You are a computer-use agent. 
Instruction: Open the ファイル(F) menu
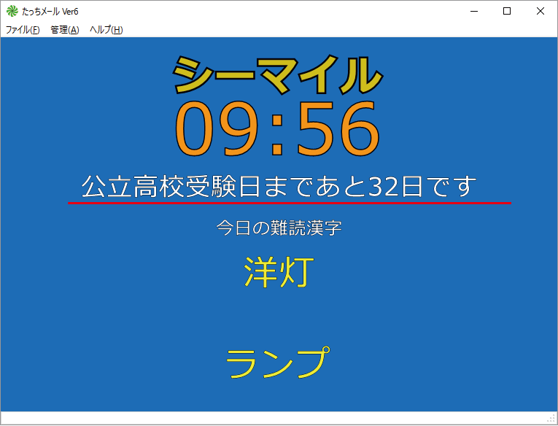pos(23,30)
